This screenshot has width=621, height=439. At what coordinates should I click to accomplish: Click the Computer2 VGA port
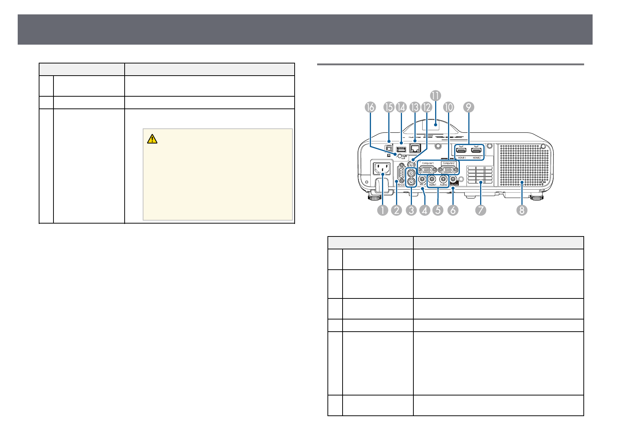coord(448,169)
